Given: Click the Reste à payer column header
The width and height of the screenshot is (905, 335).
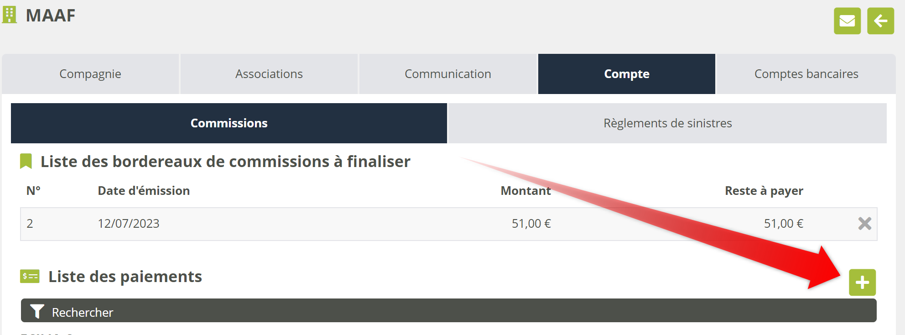Looking at the screenshot, I should click(x=764, y=191).
